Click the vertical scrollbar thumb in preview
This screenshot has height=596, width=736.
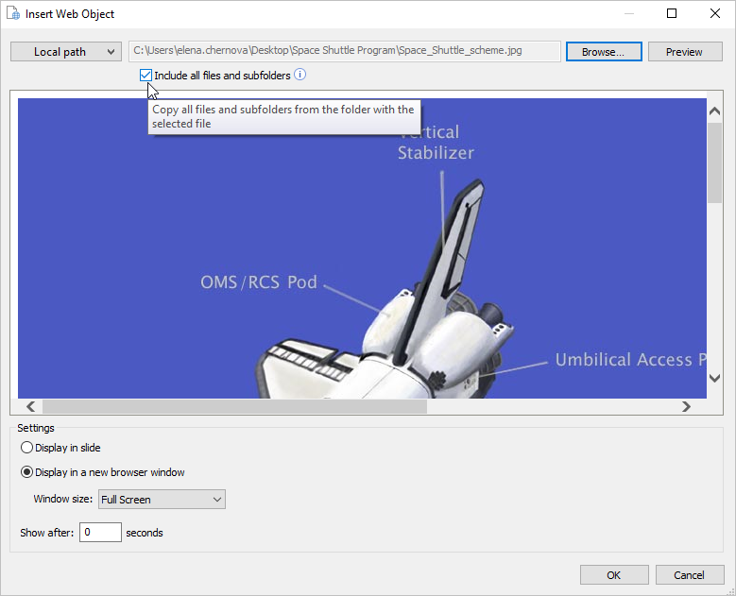point(714,161)
